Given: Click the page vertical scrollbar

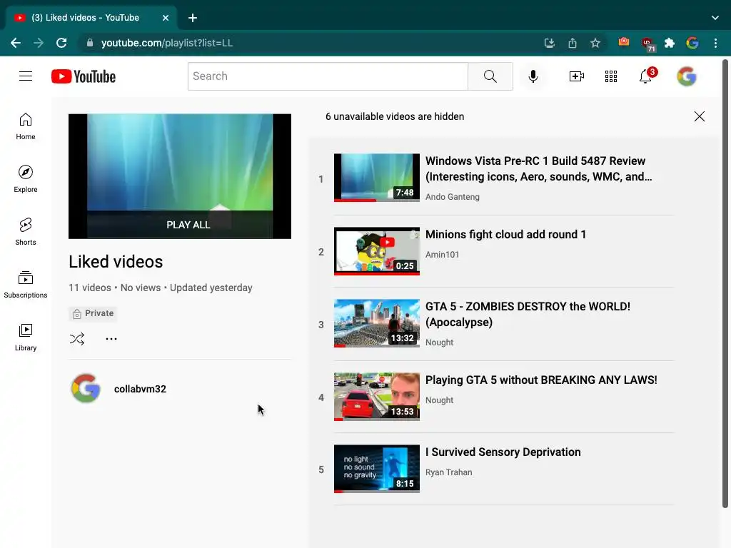Looking at the screenshot, I should tap(725, 283).
